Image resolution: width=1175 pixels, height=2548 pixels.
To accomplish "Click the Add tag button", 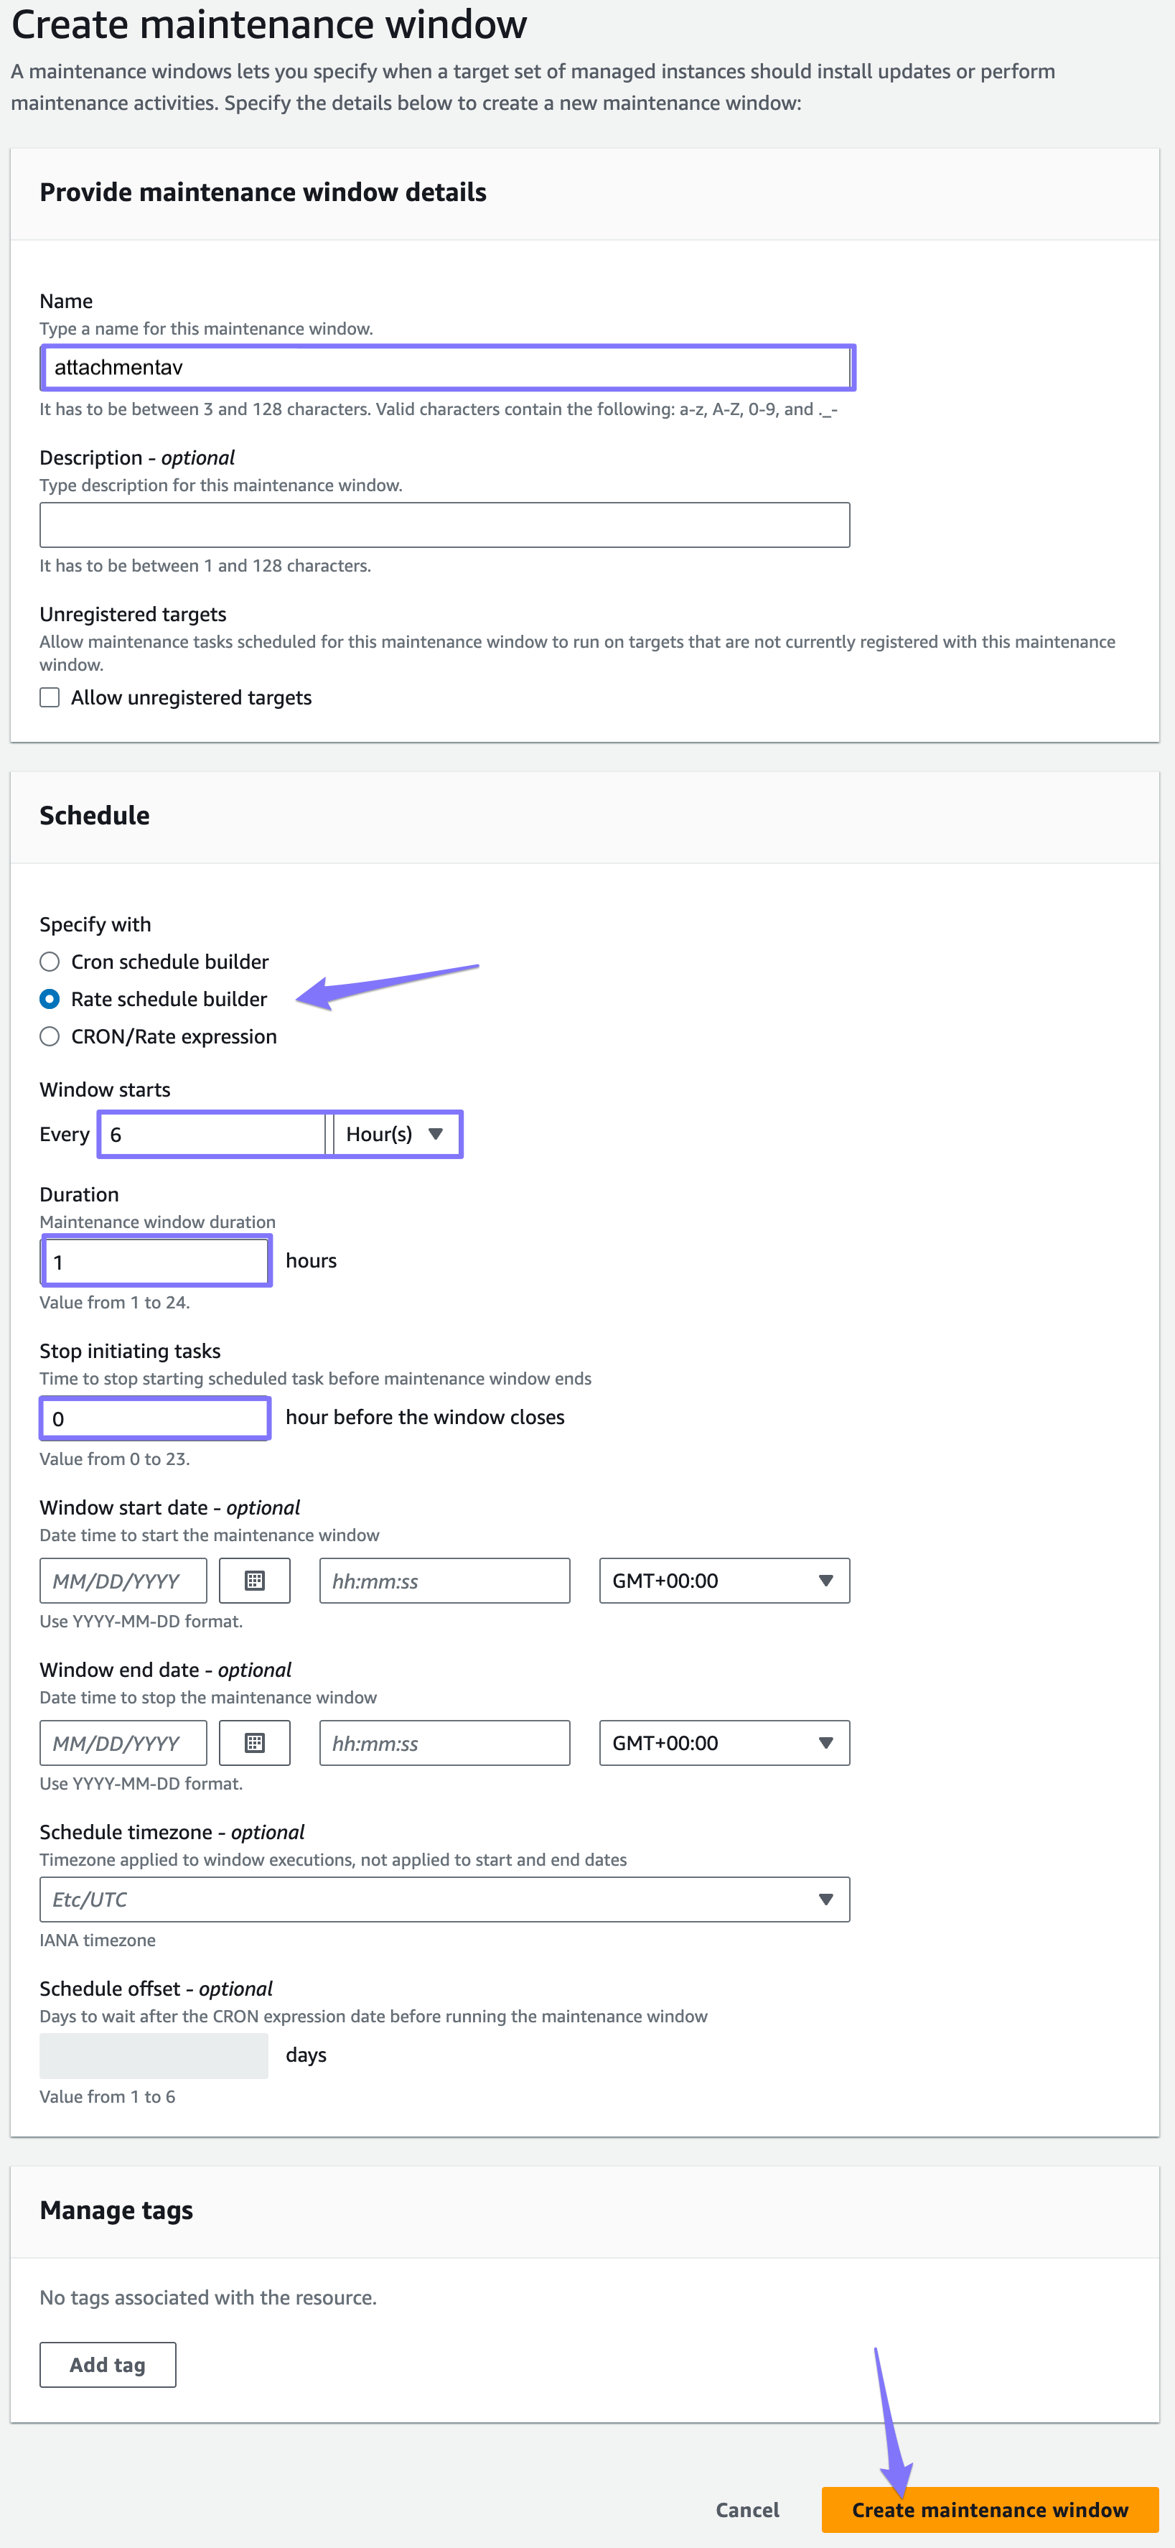I will pyautogui.click(x=108, y=2364).
